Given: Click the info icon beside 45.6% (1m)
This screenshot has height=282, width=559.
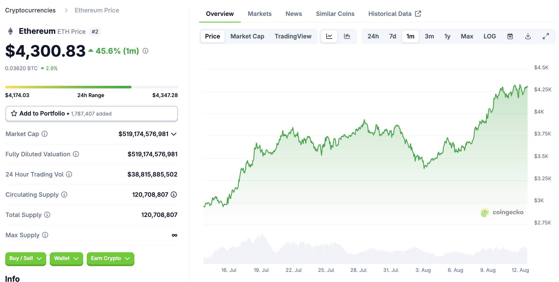Looking at the screenshot, I should [x=146, y=51].
